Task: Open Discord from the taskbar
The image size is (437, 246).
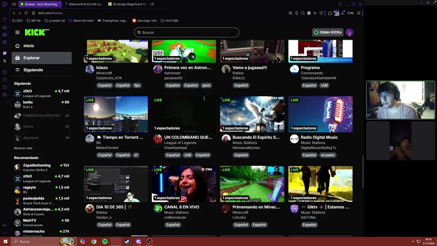Action: click(x=138, y=242)
